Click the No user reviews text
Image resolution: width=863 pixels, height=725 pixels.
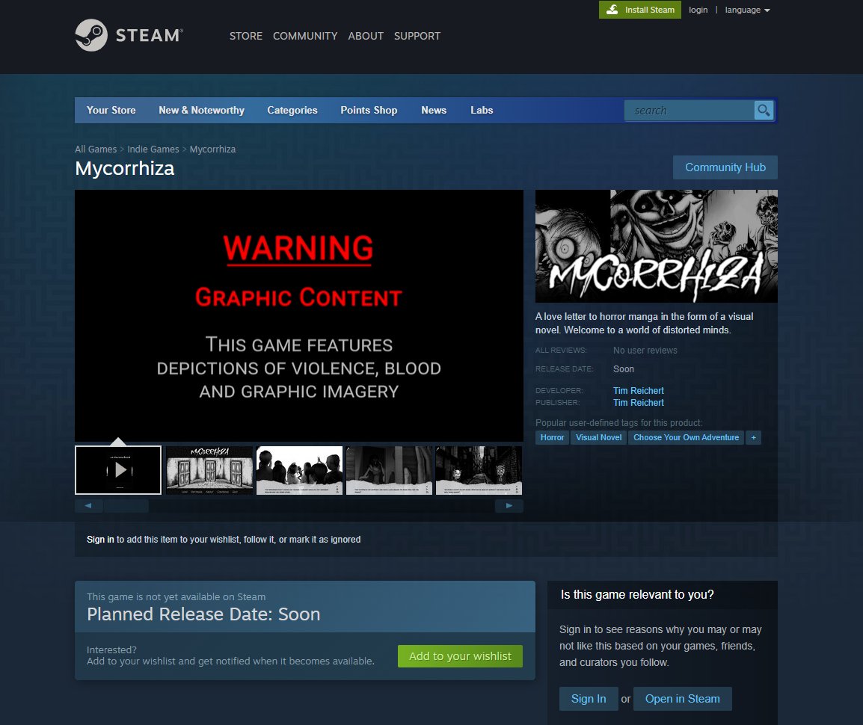click(x=645, y=351)
